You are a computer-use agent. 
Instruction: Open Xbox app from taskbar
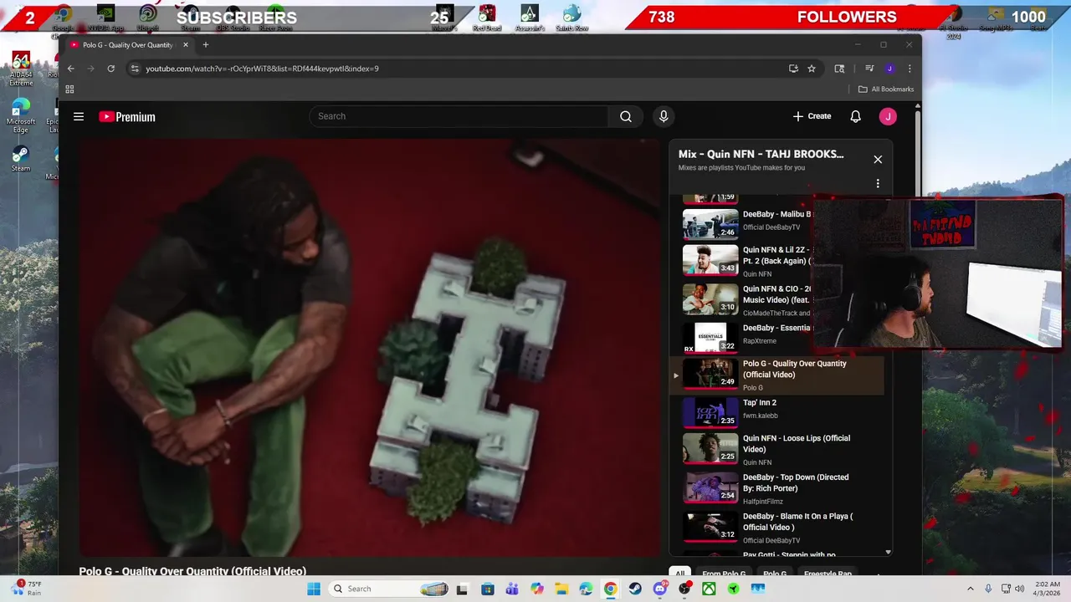point(709,589)
